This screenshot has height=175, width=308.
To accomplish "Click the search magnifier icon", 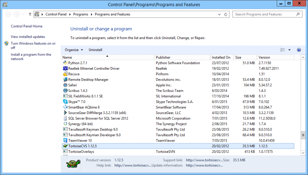I will click(x=298, y=14).
